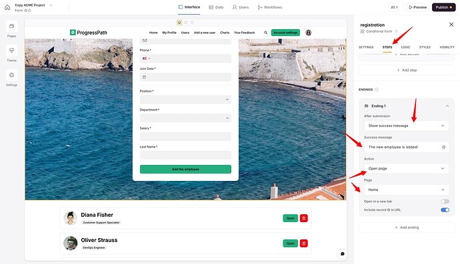Image resolution: width=460 pixels, height=264 pixels.
Task: Click the calendar icon in the Join Date field
Action: pyautogui.click(x=145, y=77)
